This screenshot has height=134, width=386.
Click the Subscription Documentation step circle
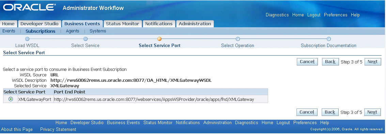[329, 39]
